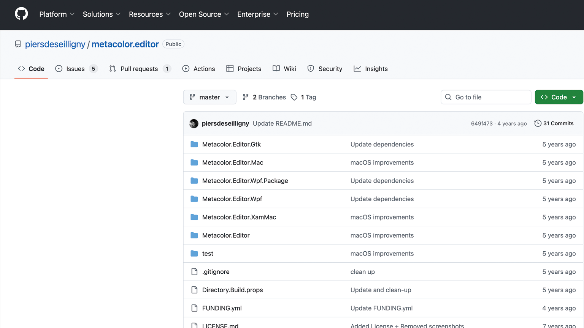Open the piersdeseilligny owner profile link
Screen dimensions: 584x328
[55, 44]
